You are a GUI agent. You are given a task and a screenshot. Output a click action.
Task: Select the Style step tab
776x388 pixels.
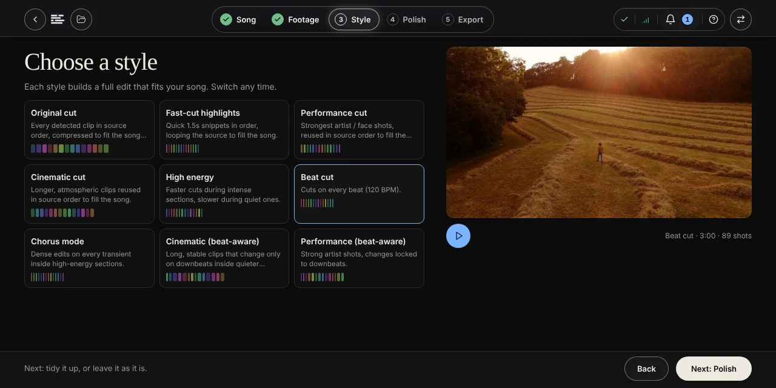pos(354,19)
